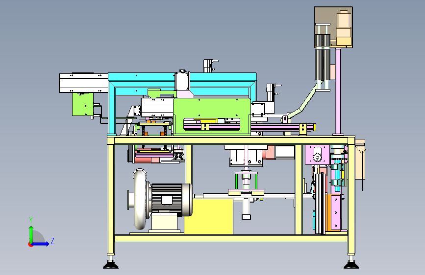Select the sprocket gear on pink plate

tap(317, 157)
